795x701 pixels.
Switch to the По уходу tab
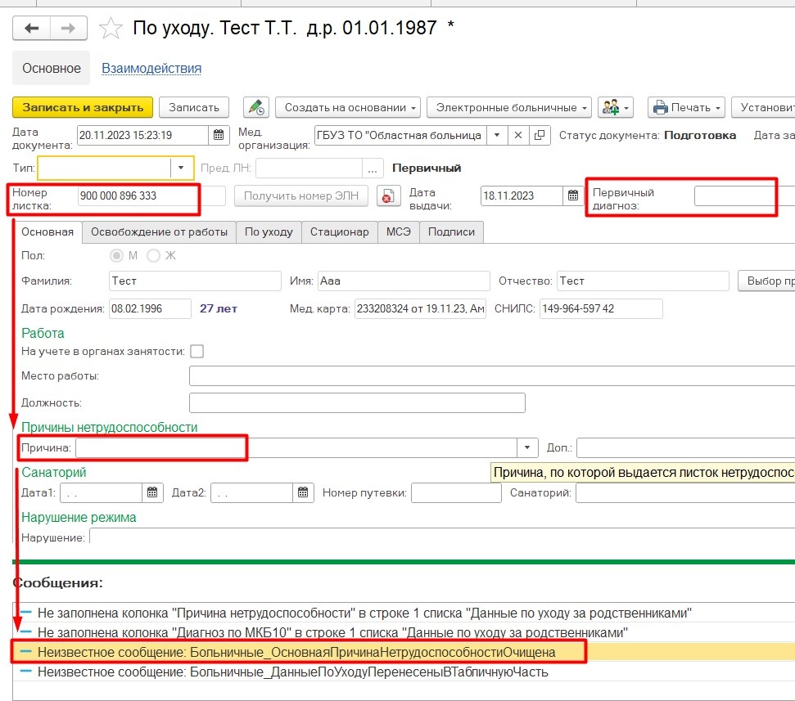[x=269, y=231]
